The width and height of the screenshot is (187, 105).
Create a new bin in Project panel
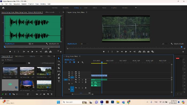[44, 94]
